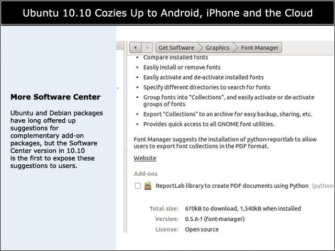
Task: Click the ReportLab package icon
Action: point(148,186)
